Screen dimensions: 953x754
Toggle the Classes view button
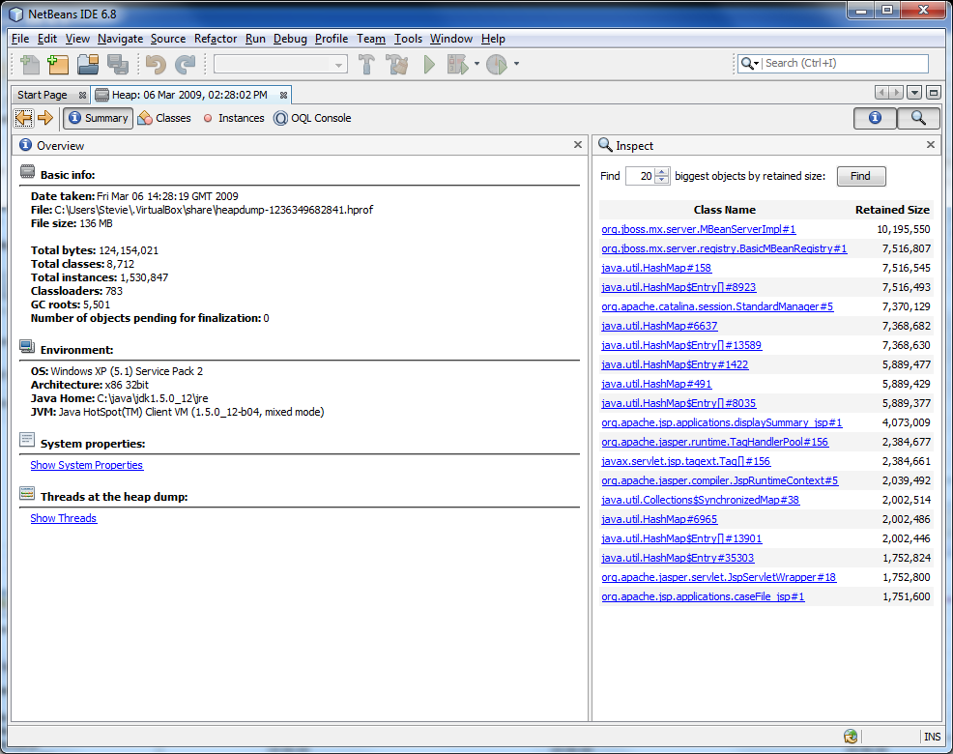coord(164,118)
